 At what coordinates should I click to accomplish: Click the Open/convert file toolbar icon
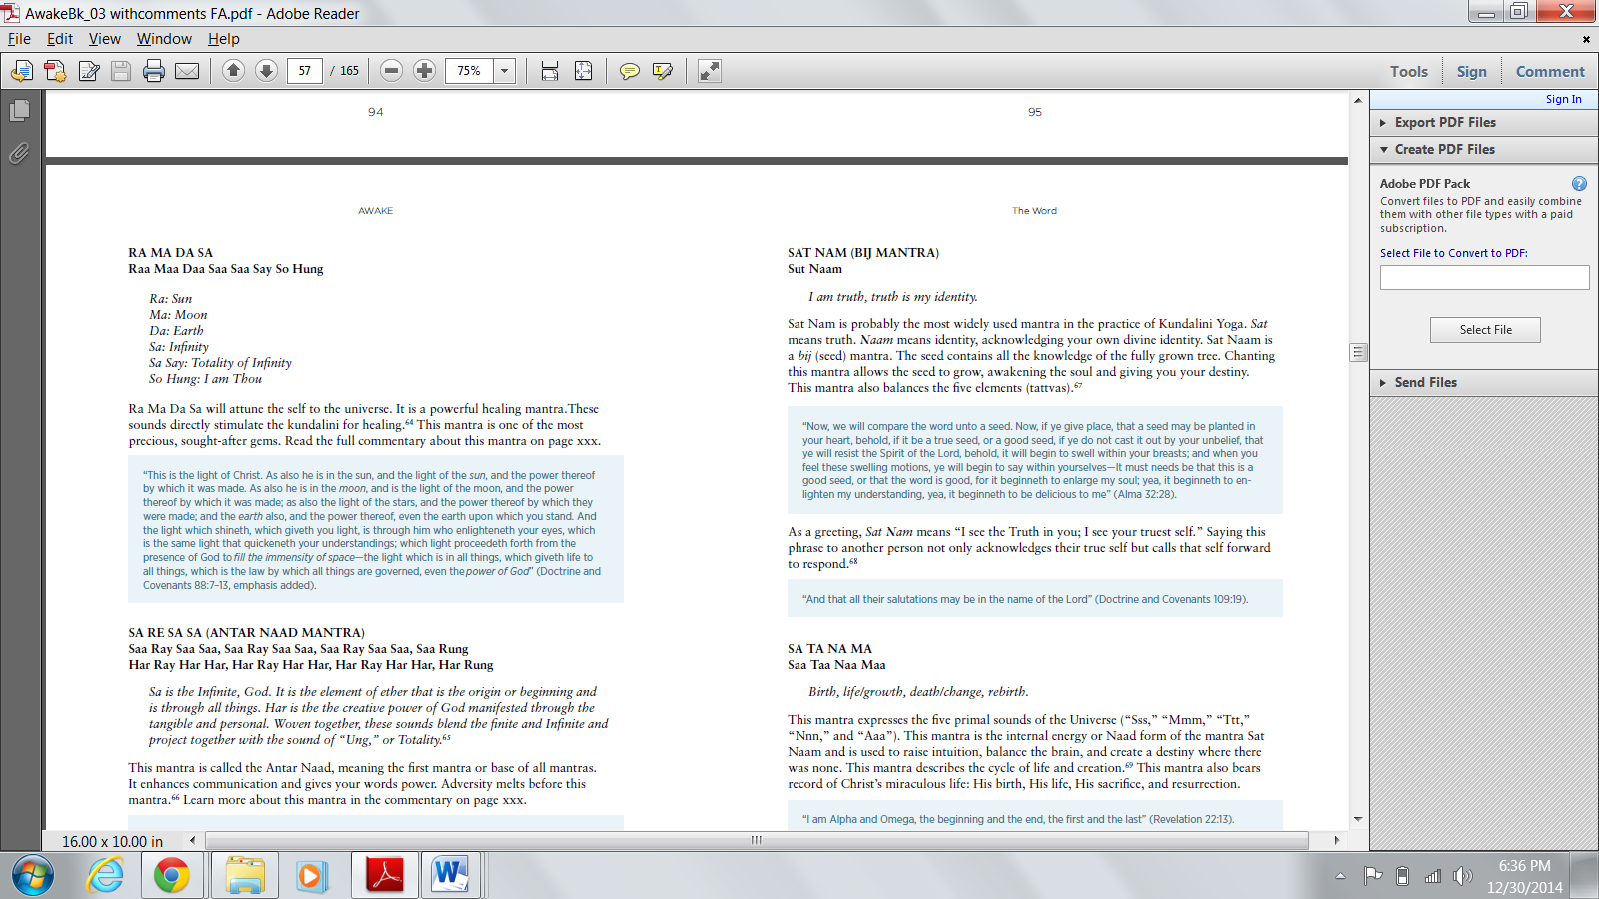point(22,71)
